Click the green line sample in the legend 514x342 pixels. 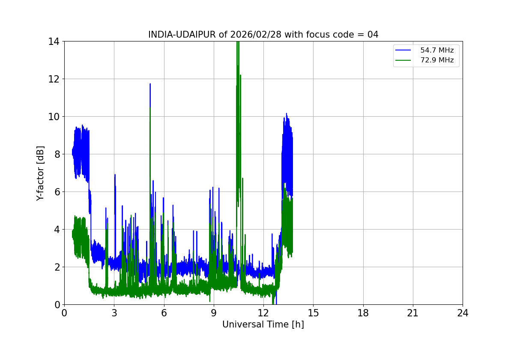(404, 60)
